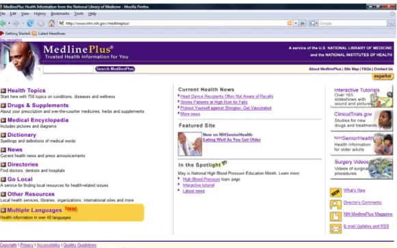
Task: Open the Tools menu
Action: (79, 14)
